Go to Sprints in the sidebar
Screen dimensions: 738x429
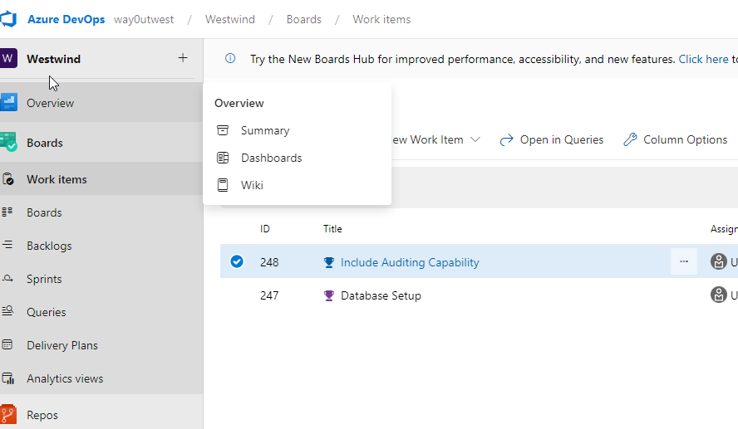click(44, 279)
